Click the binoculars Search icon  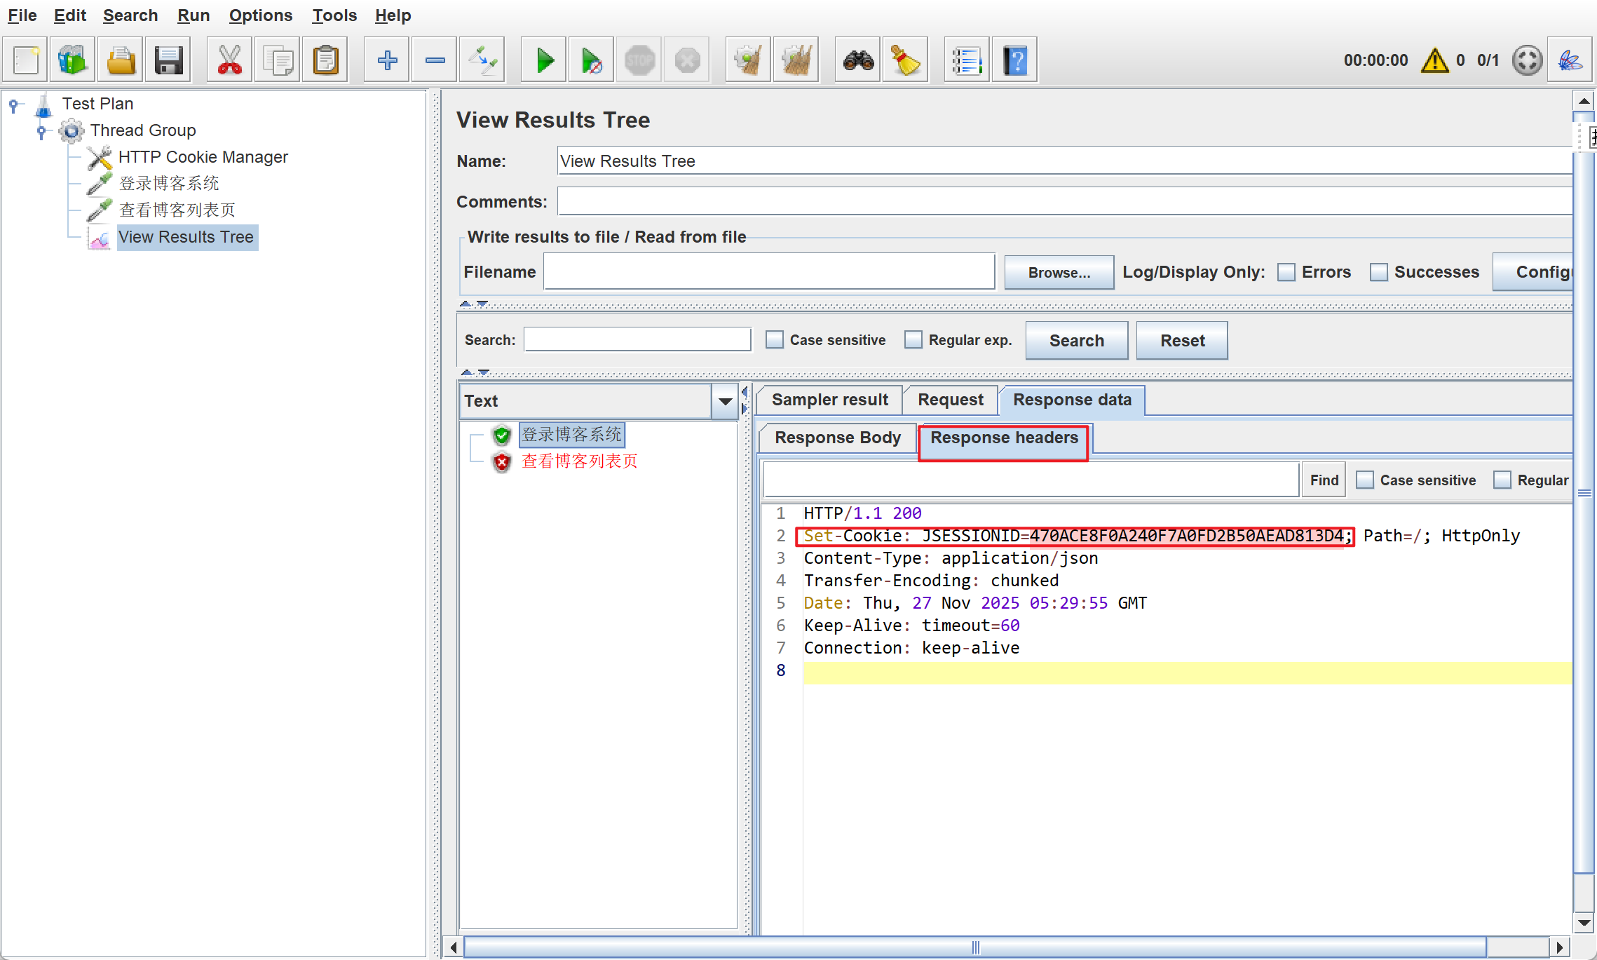(x=858, y=60)
